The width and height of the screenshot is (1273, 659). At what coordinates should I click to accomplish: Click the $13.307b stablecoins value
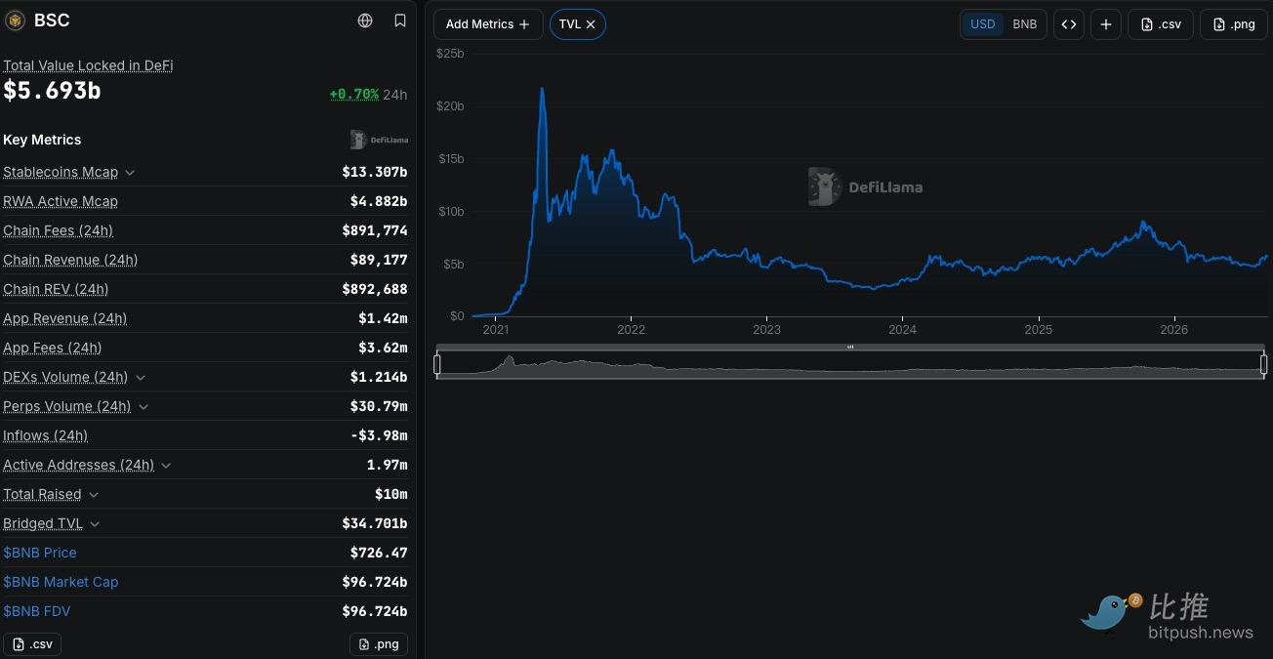click(x=375, y=172)
